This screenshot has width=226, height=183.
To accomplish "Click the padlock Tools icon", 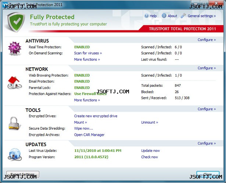I will point(14,123).
